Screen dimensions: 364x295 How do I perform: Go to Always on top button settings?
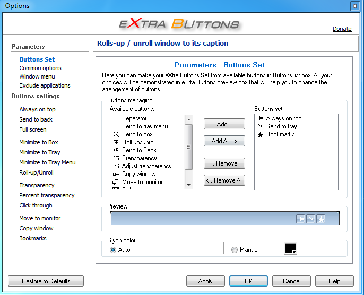(37, 109)
